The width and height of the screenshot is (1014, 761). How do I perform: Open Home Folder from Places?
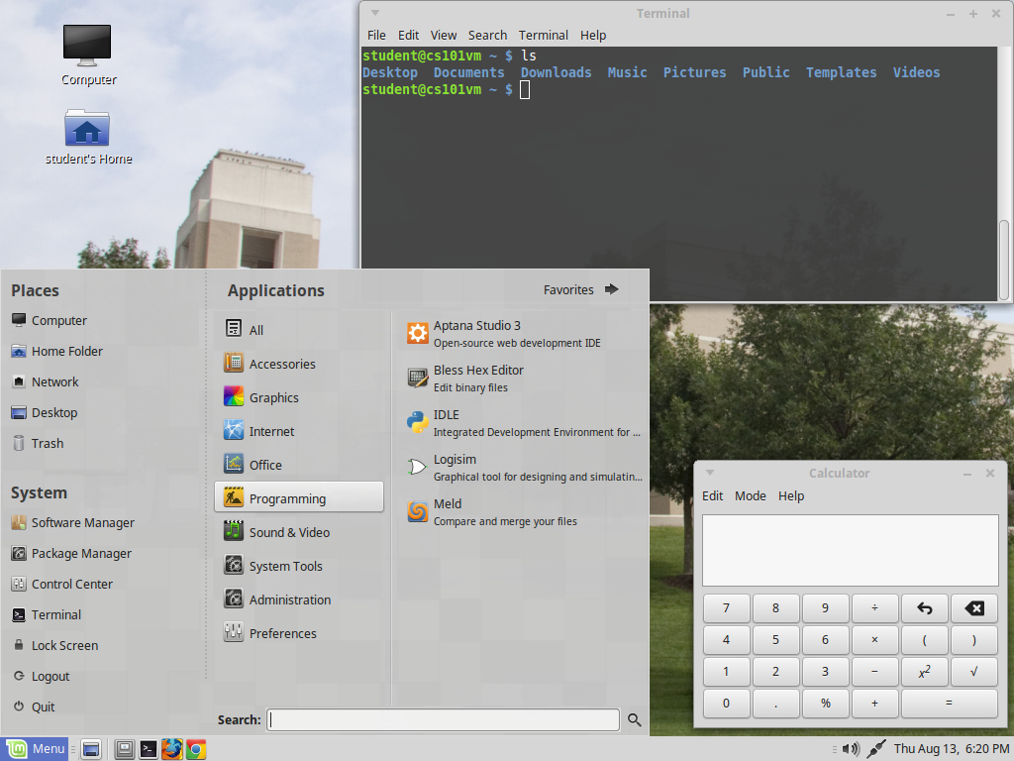click(x=56, y=351)
